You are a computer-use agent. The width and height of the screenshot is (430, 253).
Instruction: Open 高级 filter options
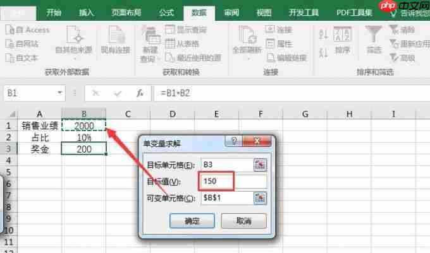point(402,57)
